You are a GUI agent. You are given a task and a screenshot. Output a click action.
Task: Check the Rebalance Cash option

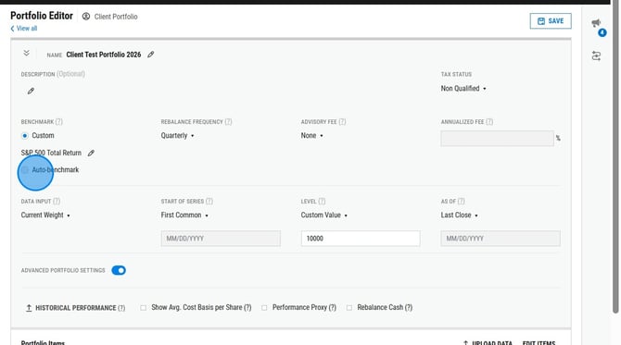pyautogui.click(x=349, y=307)
